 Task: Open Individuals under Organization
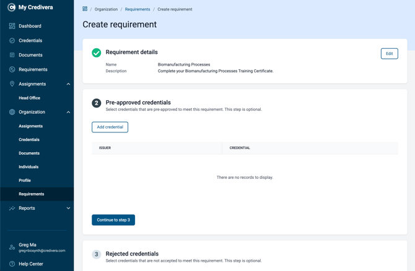28,167
